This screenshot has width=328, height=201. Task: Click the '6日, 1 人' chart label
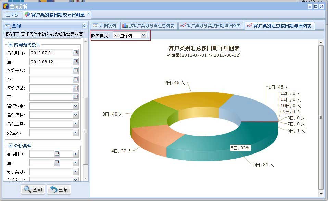[x=296, y=131]
